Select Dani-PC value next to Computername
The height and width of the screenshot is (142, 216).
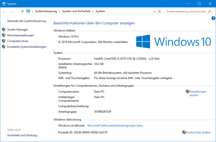click(100, 92)
